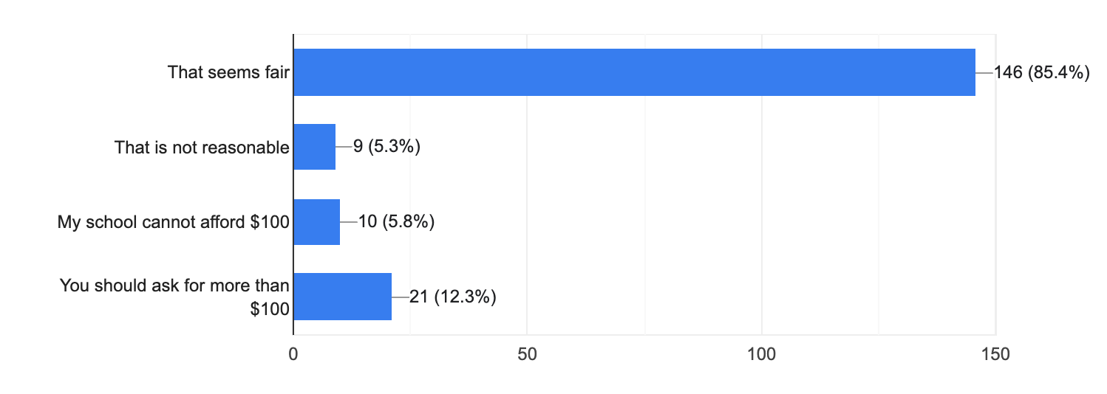Screen dimensions: 1107x394
Task: Click the 150 axis tick label
Action: pos(995,353)
